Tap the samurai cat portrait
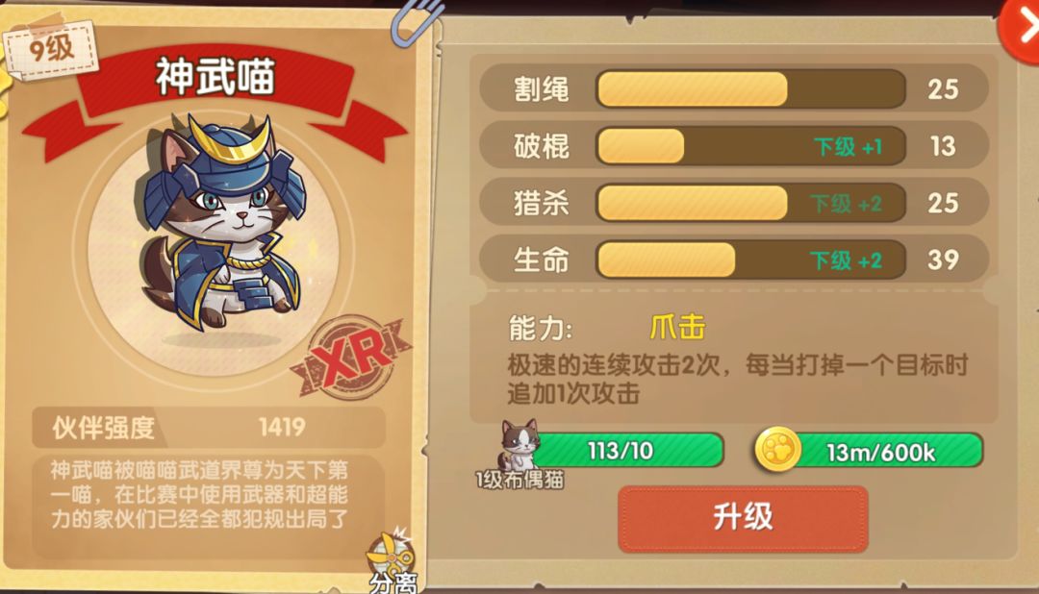1039x594 pixels. click(x=222, y=225)
